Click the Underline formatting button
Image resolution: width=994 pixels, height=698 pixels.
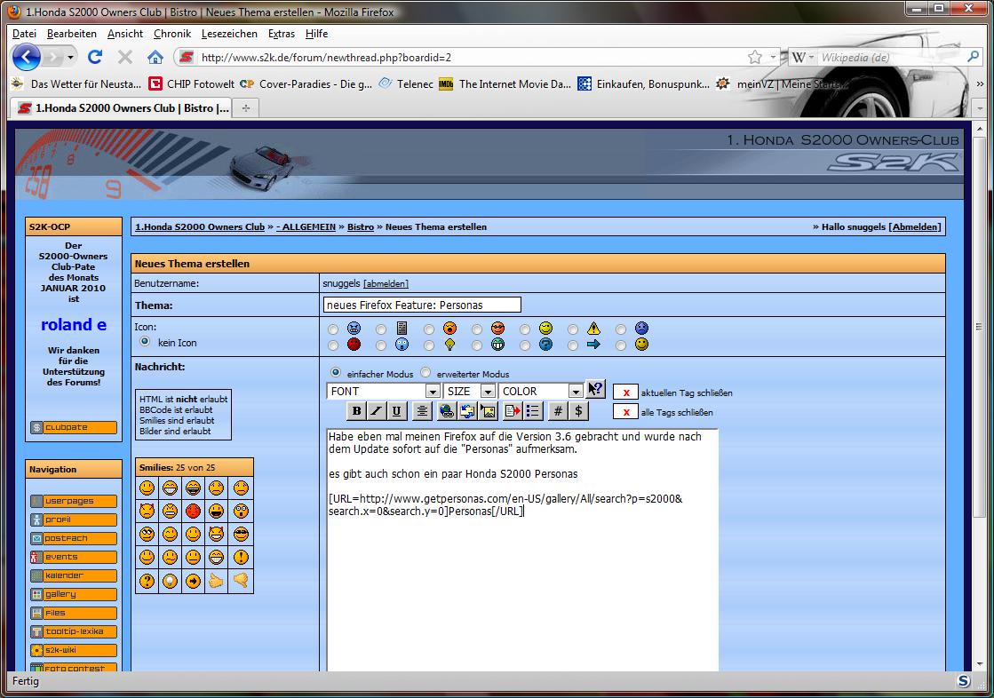pyautogui.click(x=397, y=410)
